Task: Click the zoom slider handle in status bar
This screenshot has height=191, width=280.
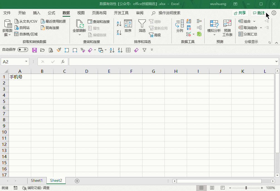Action: pos(246,188)
